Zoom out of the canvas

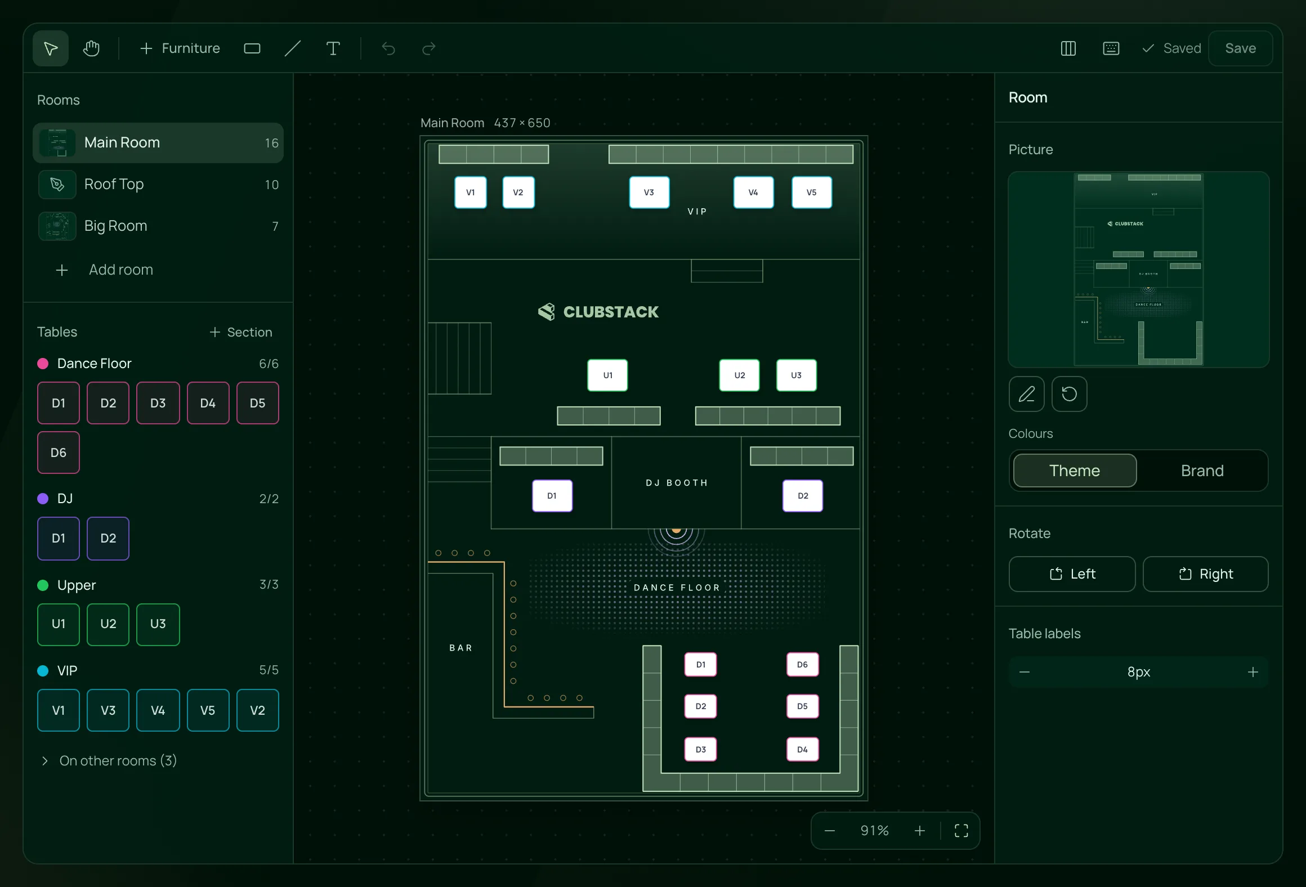[x=830, y=831]
